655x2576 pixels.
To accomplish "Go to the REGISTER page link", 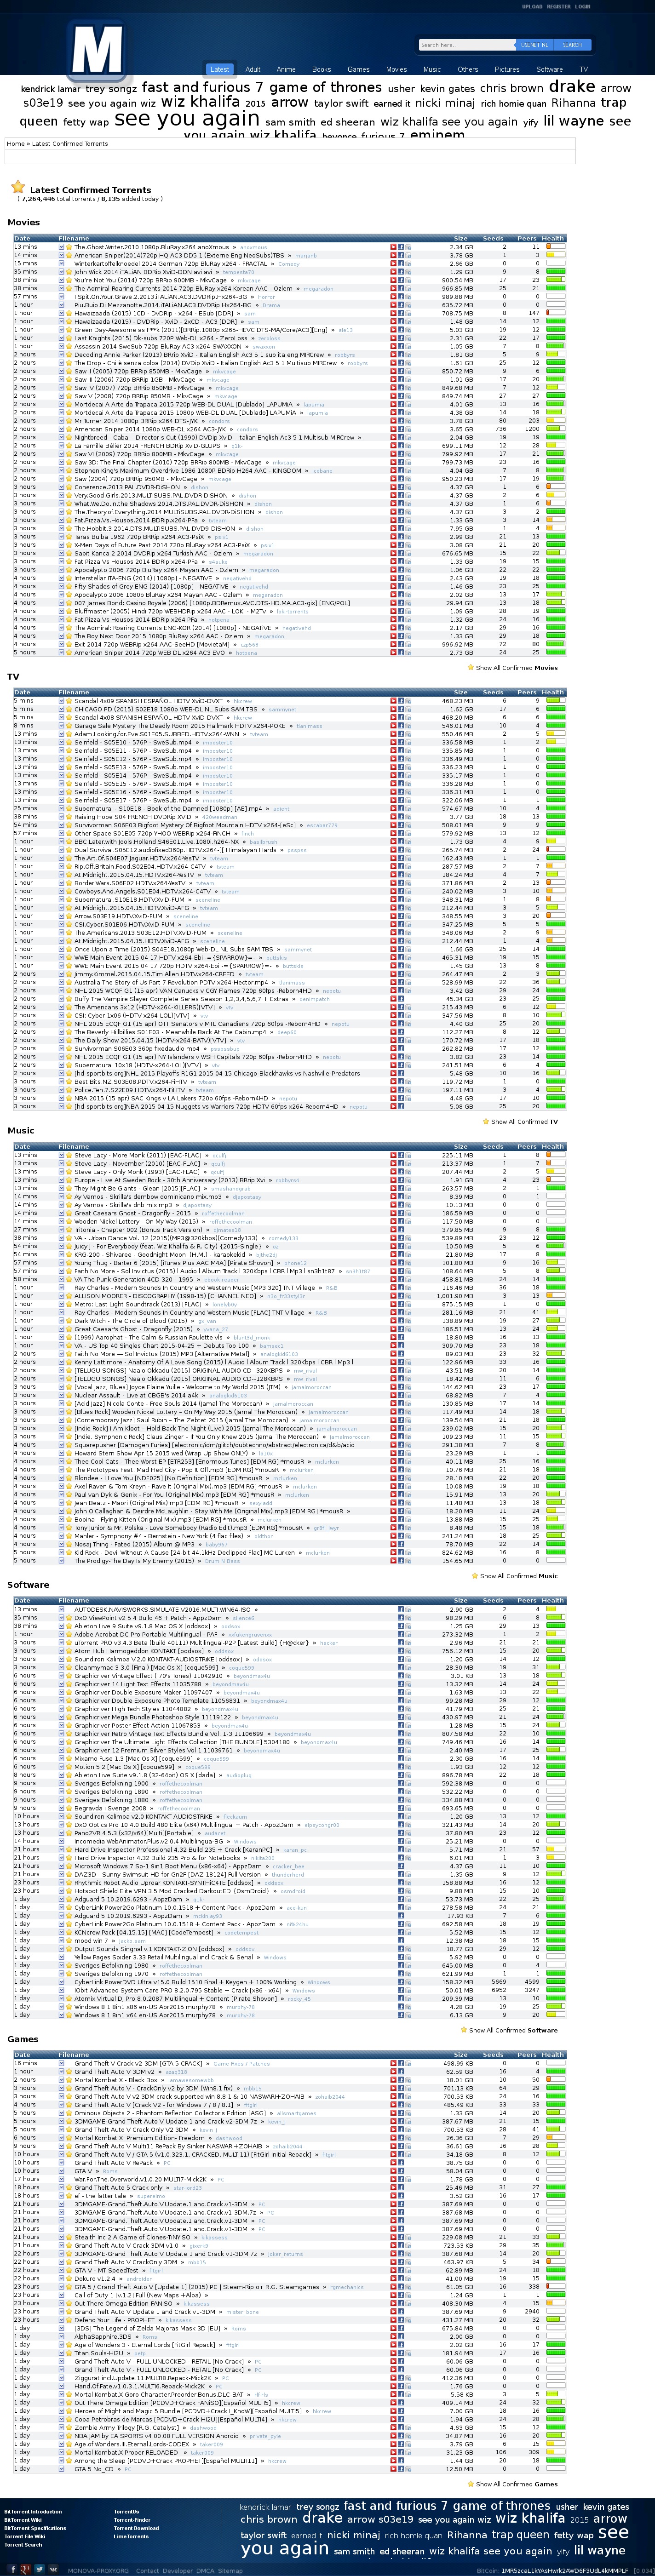I will tap(558, 7).
